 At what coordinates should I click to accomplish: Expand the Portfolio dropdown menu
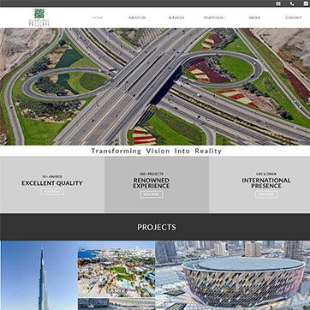click(215, 18)
